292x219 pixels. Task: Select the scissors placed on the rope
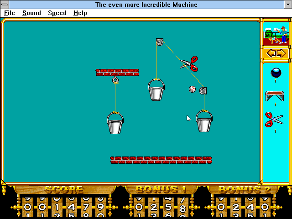point(189,64)
